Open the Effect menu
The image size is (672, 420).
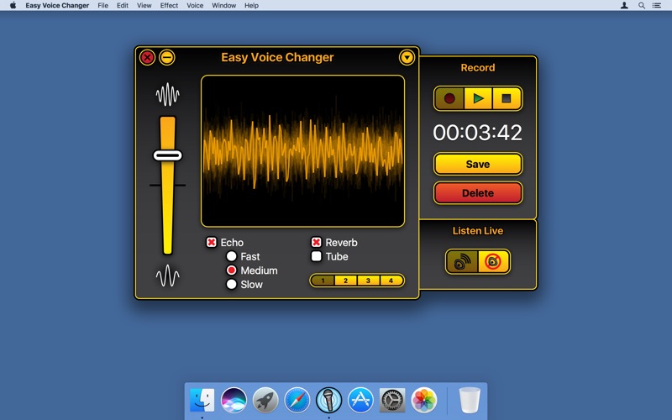[169, 5]
